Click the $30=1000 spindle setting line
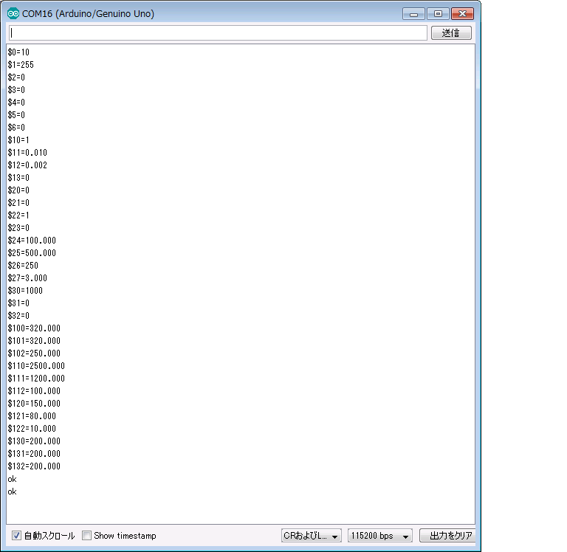 coord(25,291)
